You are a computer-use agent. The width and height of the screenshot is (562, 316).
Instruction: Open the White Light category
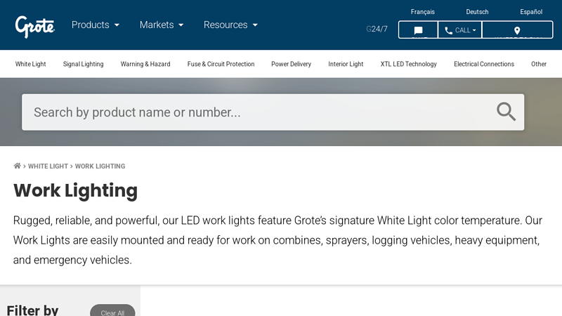pos(31,64)
